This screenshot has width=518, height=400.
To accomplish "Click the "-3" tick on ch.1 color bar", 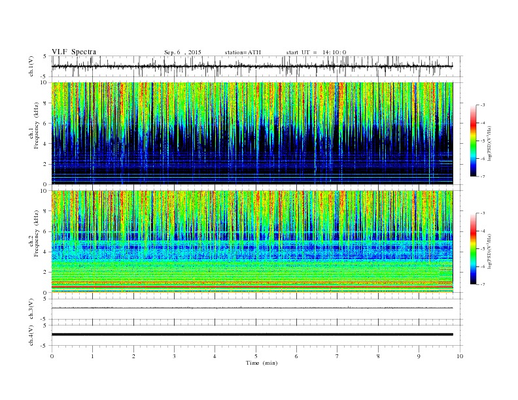I will tap(483, 105).
